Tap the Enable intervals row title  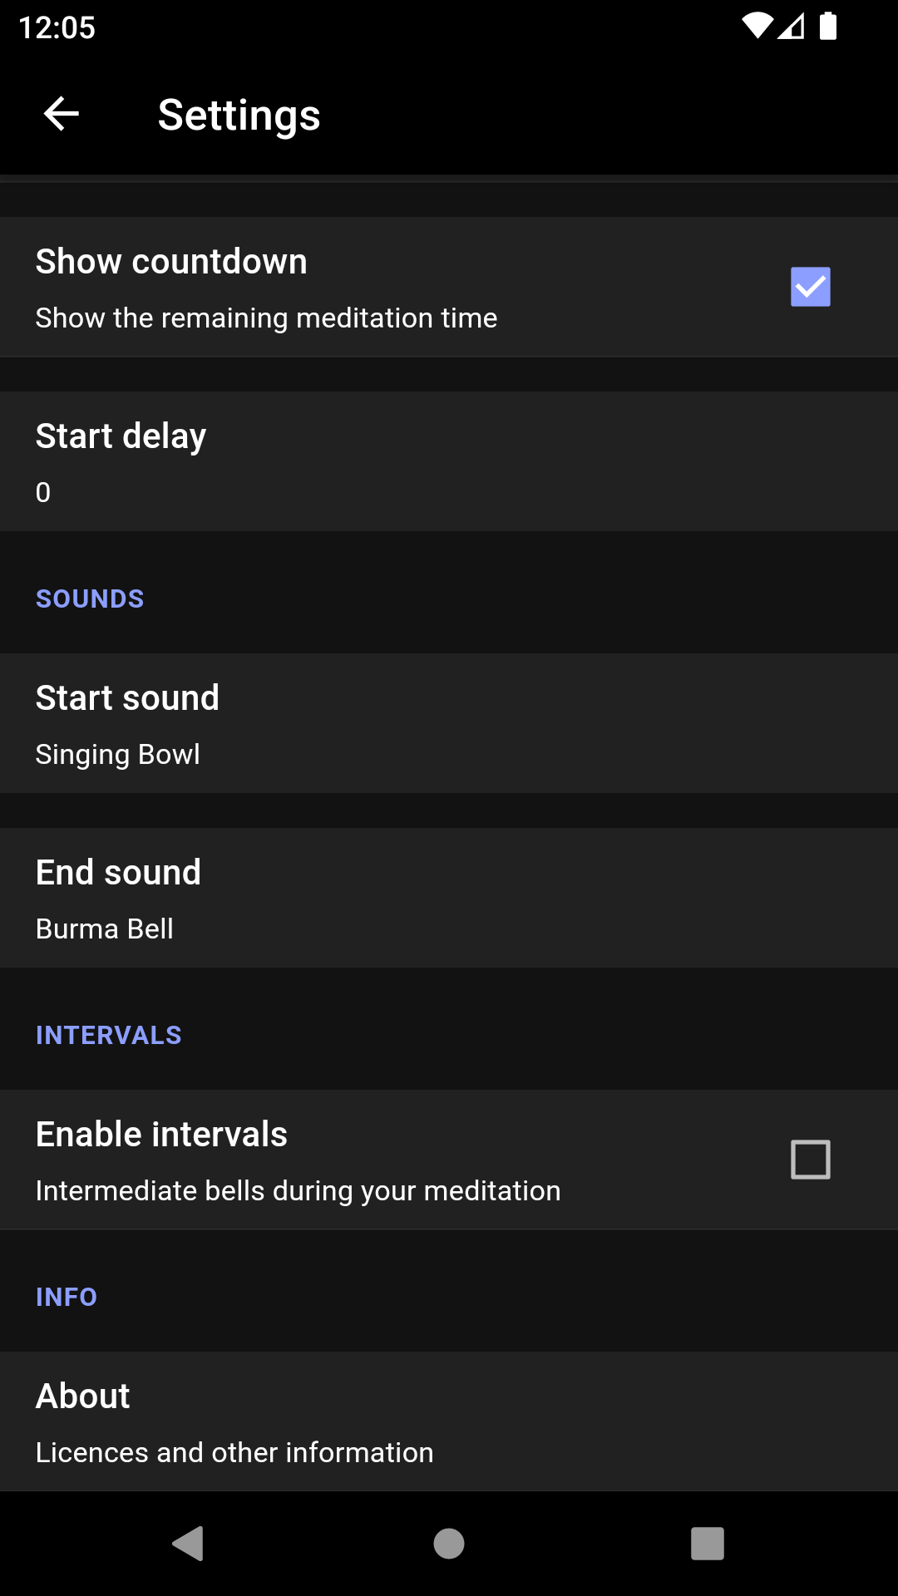161,1134
